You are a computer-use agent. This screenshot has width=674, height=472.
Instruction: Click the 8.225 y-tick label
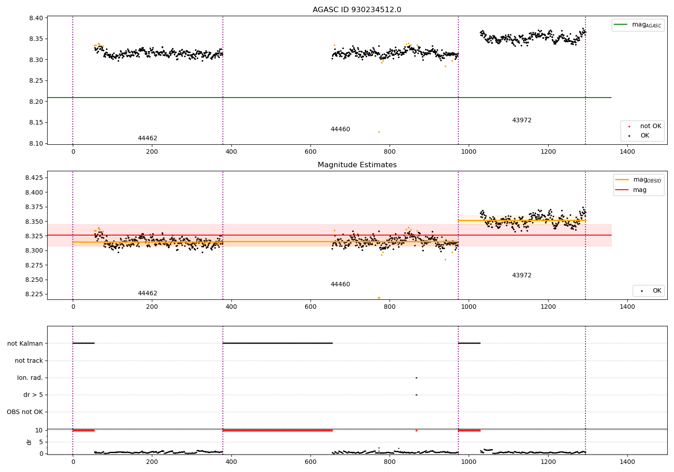point(34,294)
